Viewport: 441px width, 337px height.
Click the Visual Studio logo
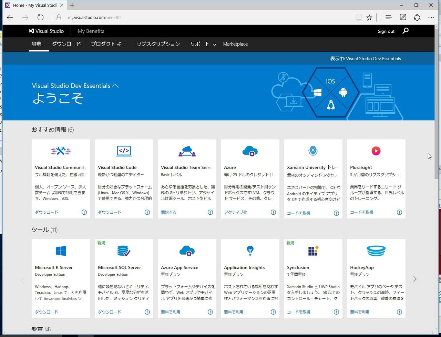click(x=46, y=31)
